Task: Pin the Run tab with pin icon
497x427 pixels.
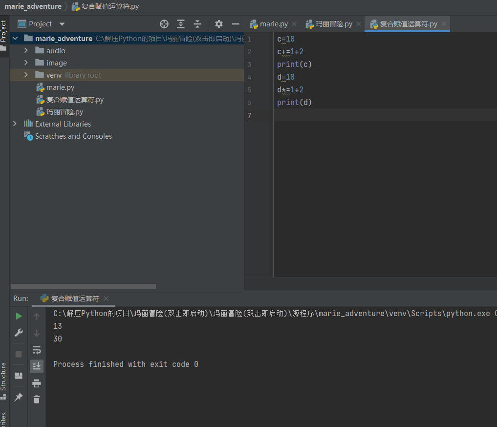Action: point(19,397)
